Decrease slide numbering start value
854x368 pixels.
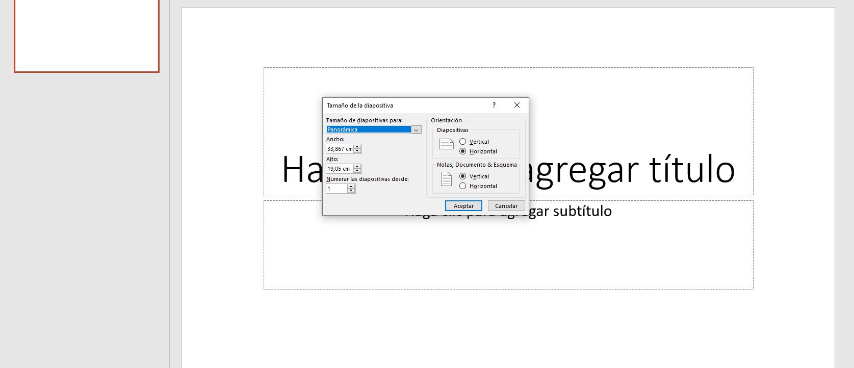pyautogui.click(x=351, y=191)
